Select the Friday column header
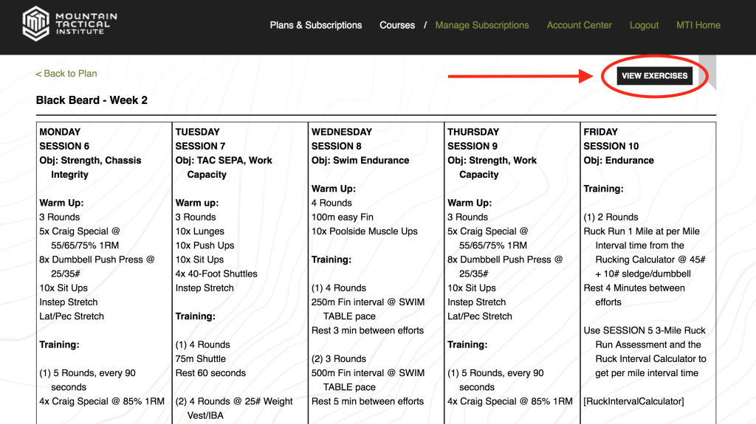The width and height of the screenshot is (756, 424). tap(600, 132)
